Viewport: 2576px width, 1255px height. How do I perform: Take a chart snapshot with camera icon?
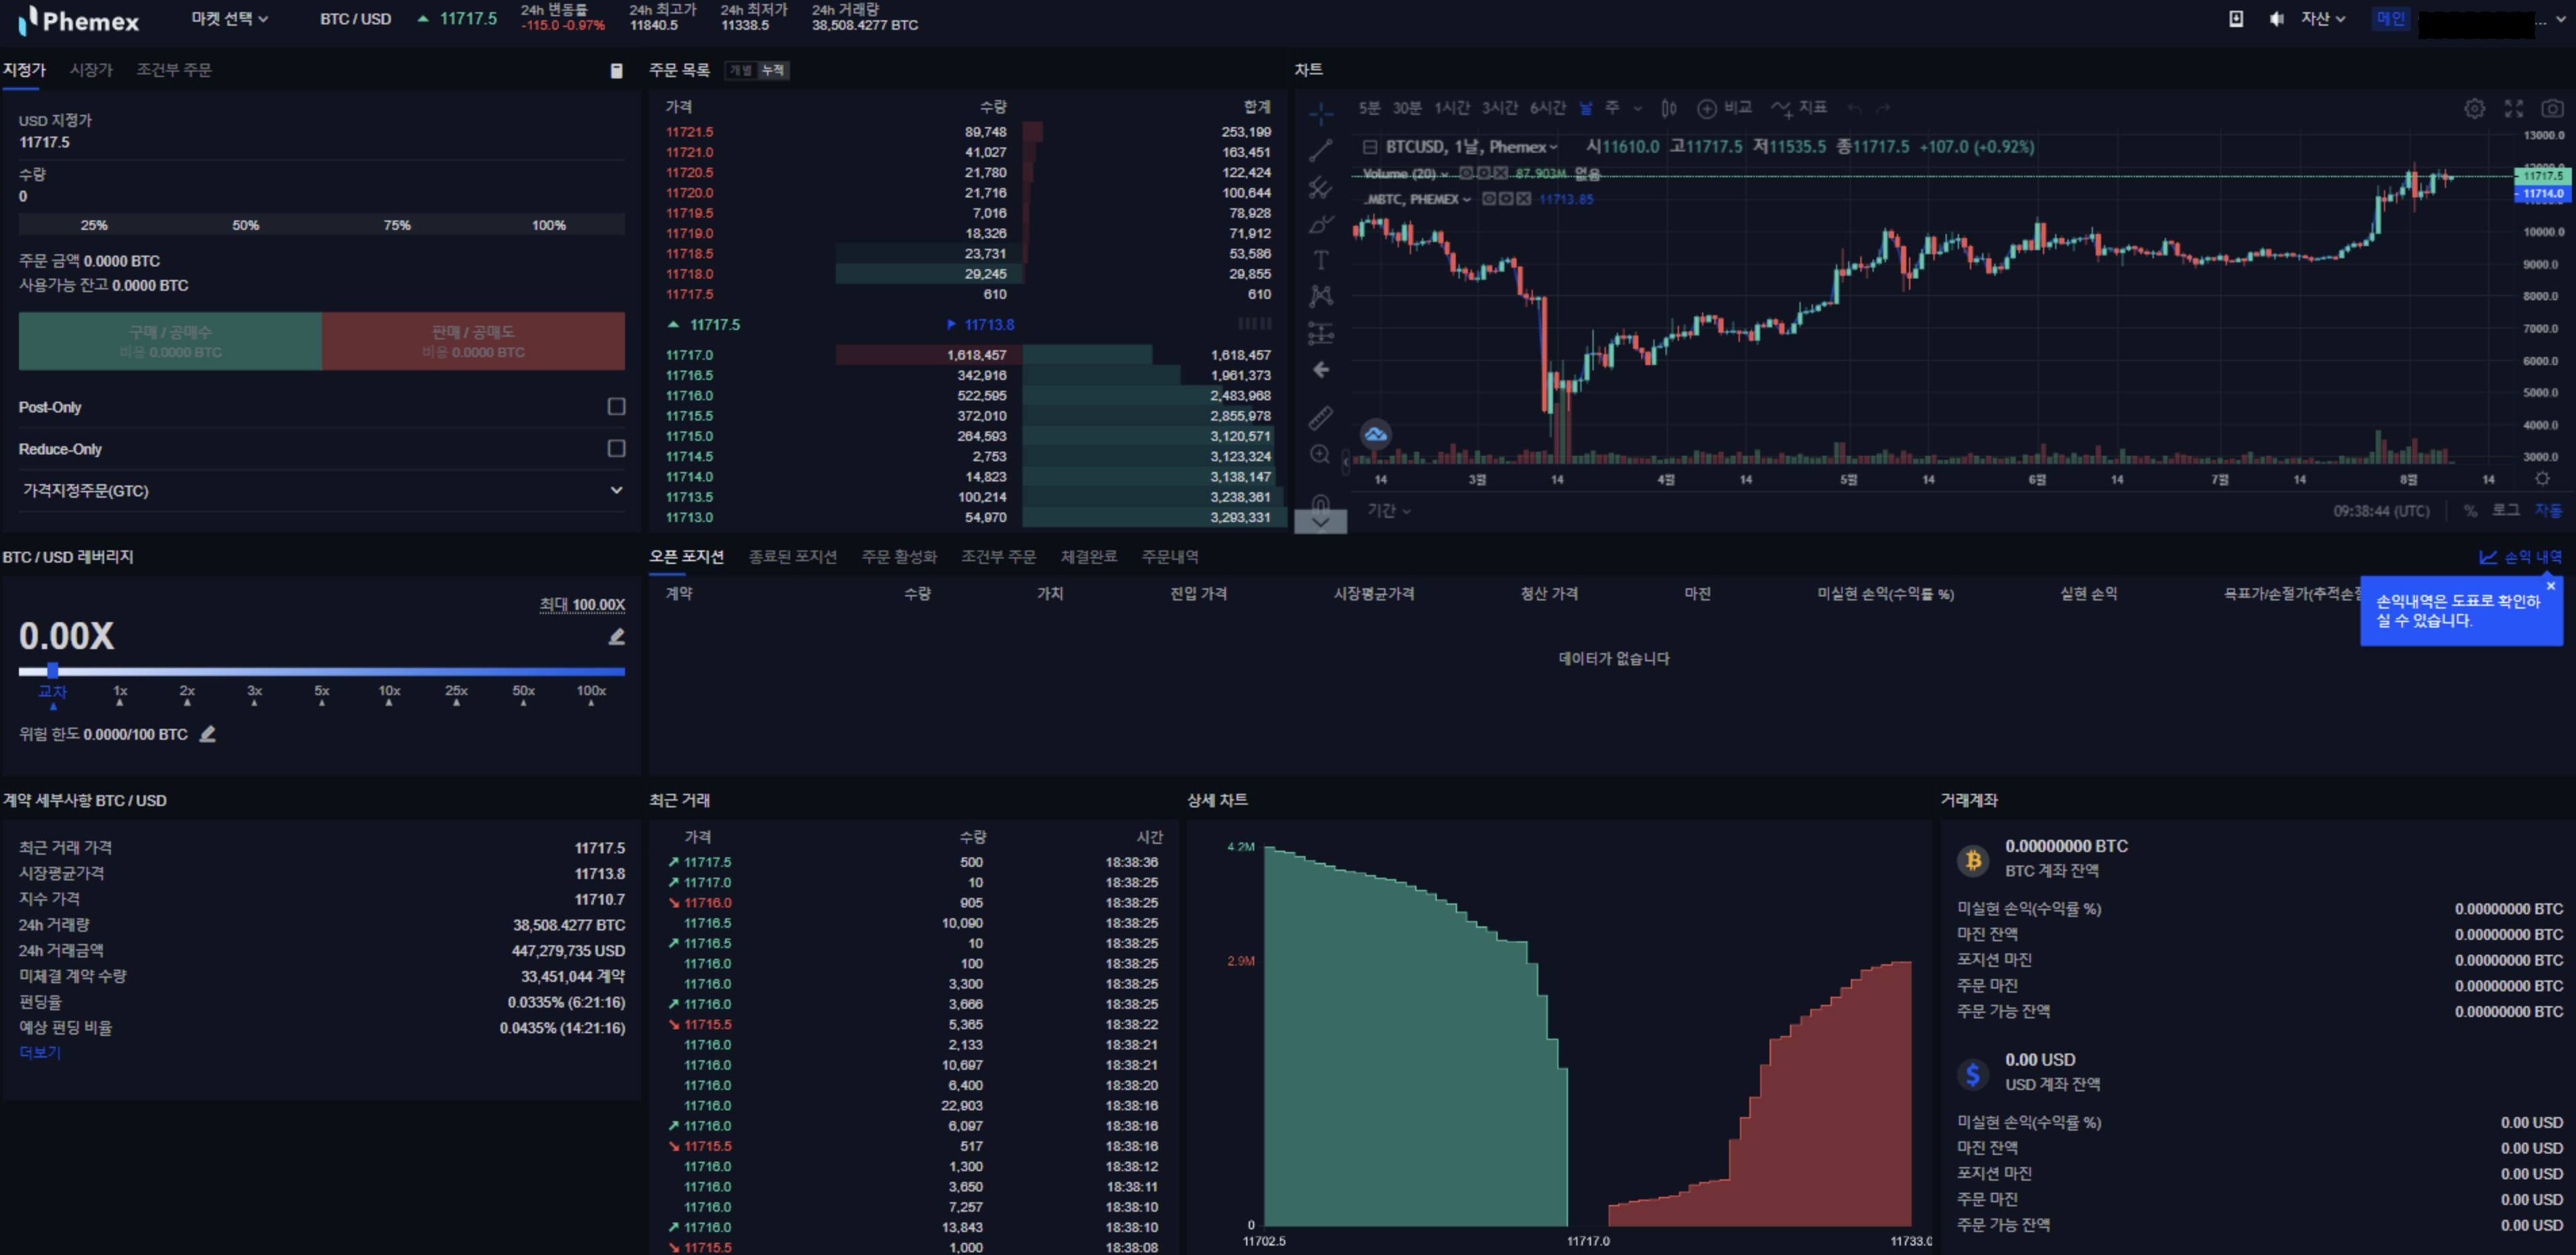pos(2553,108)
